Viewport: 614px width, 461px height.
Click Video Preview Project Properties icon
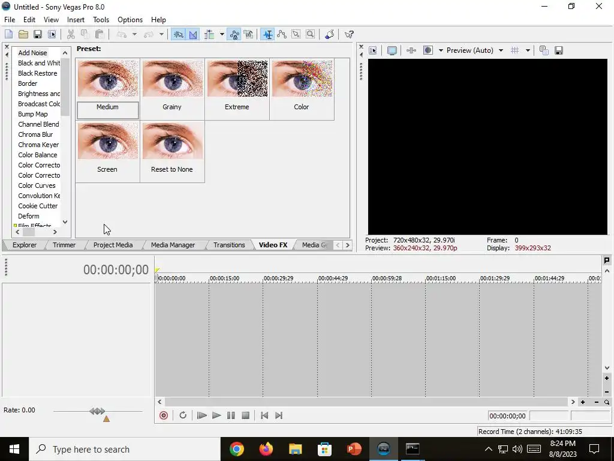(x=373, y=50)
